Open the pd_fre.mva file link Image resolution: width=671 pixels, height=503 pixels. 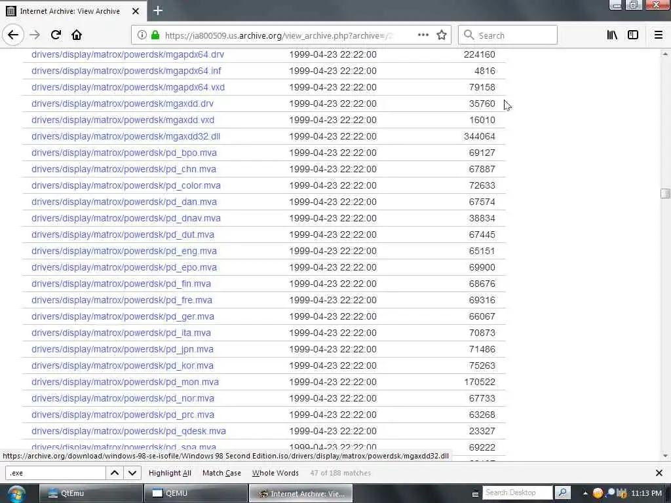121,300
